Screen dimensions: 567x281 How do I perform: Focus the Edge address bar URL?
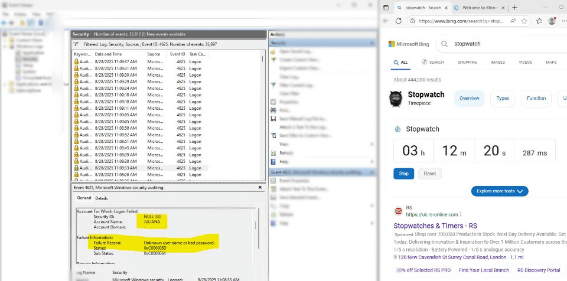(x=461, y=21)
